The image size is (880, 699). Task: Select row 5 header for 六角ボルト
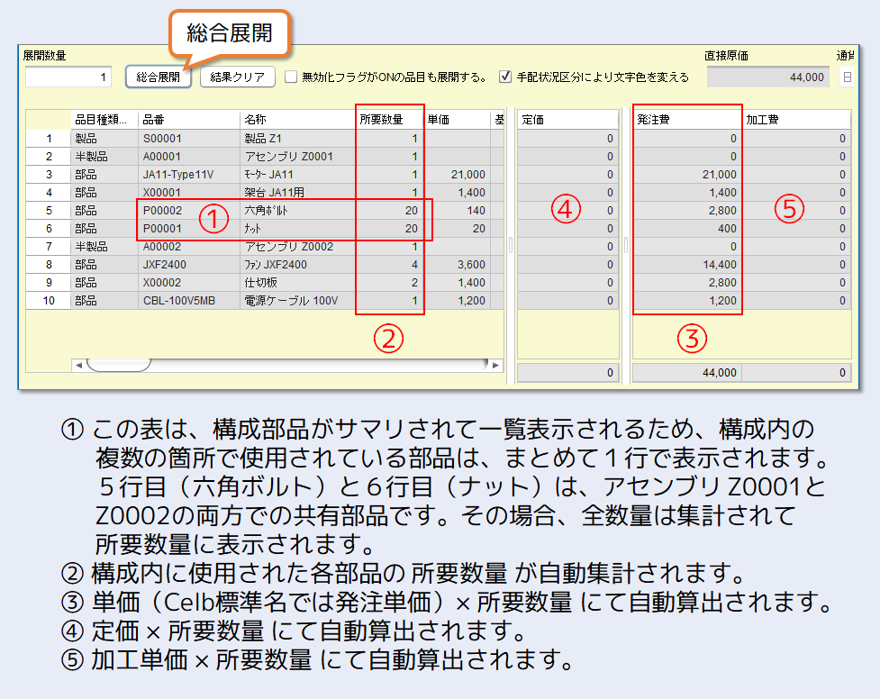pos(48,211)
